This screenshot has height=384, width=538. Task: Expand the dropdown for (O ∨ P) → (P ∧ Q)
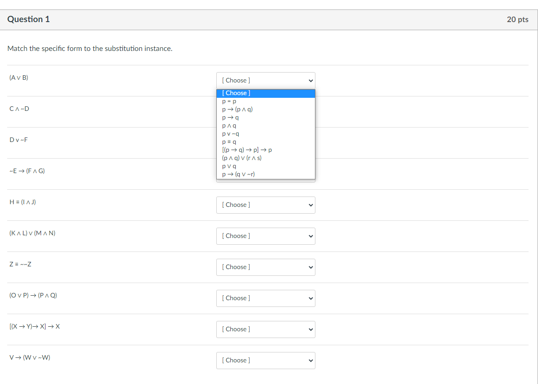click(x=266, y=298)
